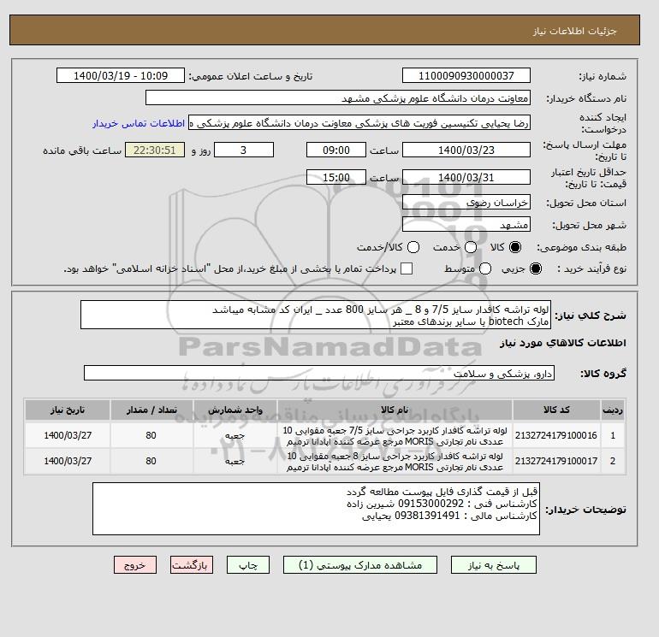The height and width of the screenshot is (637, 659).
Task: Select the خدمت radio button
Action: (471, 247)
